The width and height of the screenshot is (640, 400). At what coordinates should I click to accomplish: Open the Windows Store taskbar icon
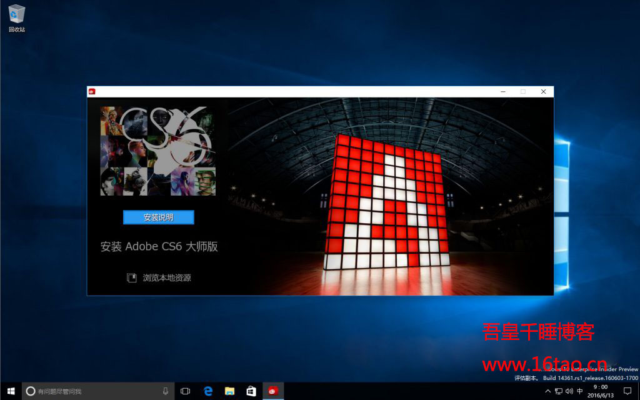point(251,391)
